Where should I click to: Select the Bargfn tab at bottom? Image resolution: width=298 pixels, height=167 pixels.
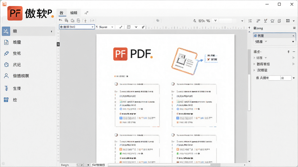tap(65, 165)
